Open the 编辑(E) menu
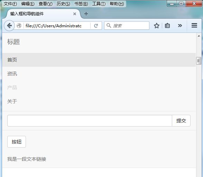203x177 pixels. tap(28, 4)
